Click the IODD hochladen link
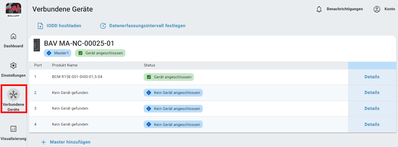 (64, 26)
